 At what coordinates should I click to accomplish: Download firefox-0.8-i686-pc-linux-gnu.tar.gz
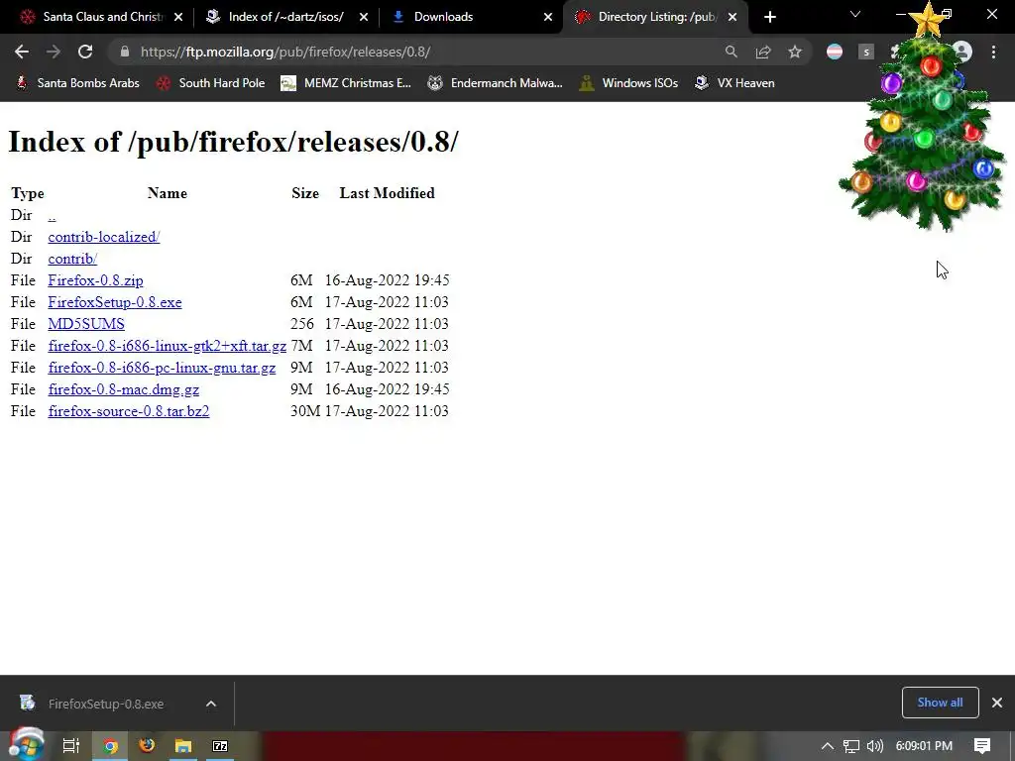(x=162, y=368)
